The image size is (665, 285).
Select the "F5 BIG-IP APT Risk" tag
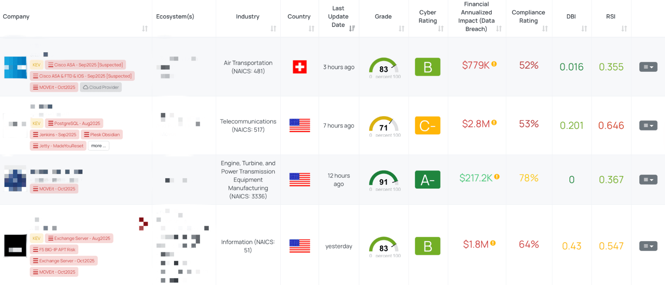(54, 249)
